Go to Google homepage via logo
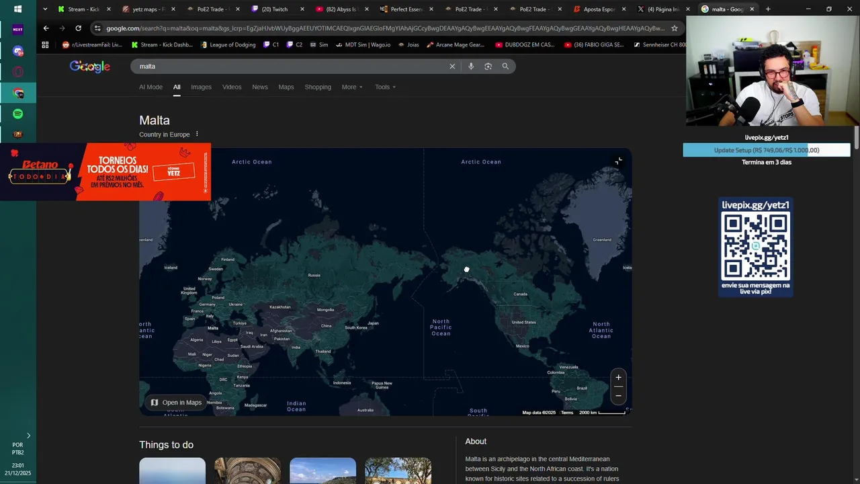 click(x=90, y=67)
